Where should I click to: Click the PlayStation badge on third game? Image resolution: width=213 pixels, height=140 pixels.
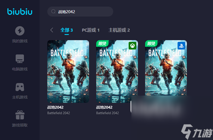coord(181,45)
